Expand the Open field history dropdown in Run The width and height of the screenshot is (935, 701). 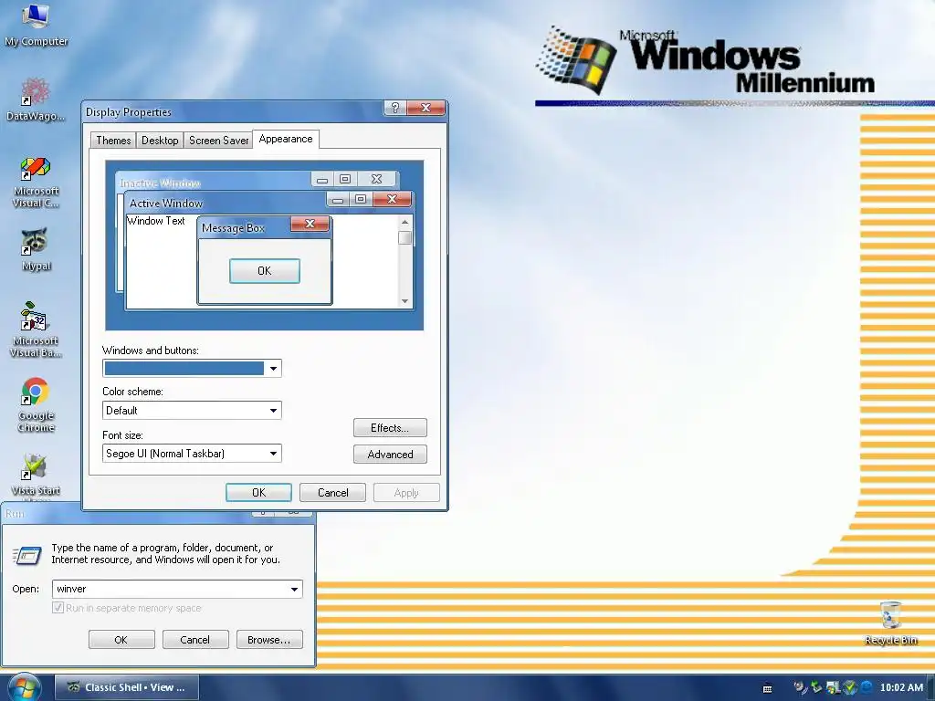tap(294, 589)
